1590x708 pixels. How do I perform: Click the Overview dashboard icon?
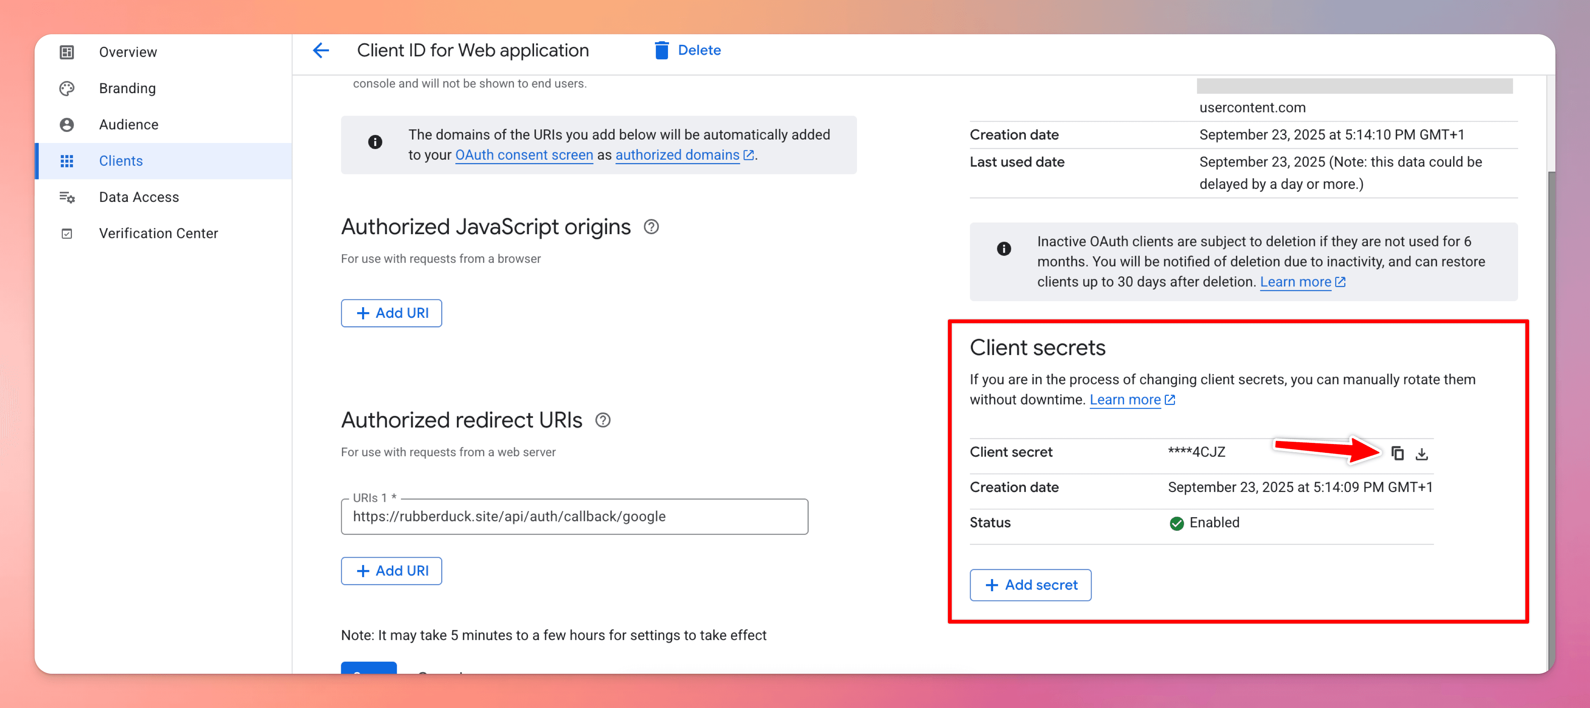67,52
